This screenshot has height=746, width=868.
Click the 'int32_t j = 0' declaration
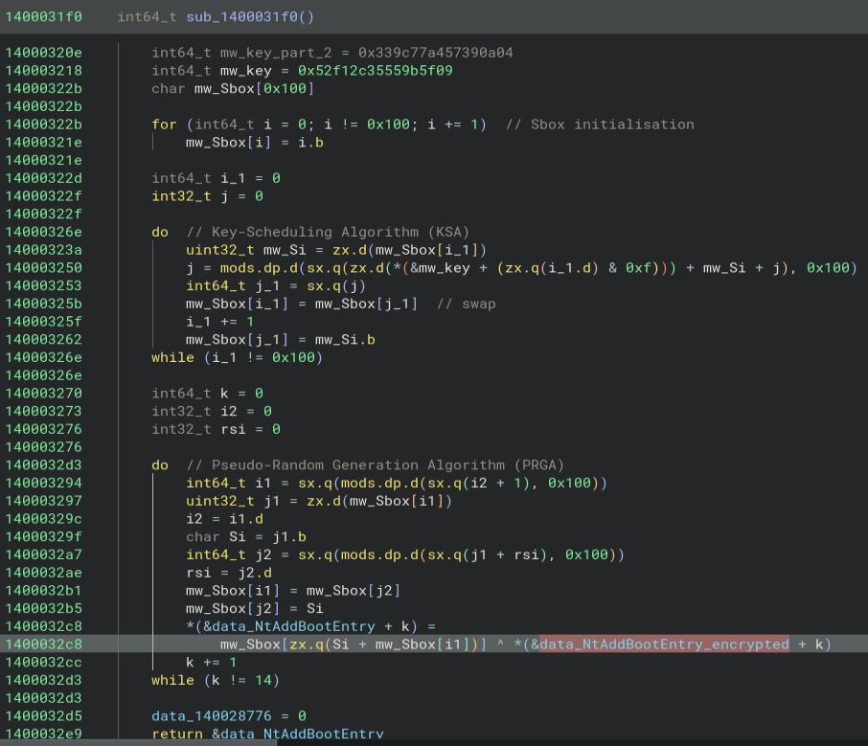click(x=208, y=196)
